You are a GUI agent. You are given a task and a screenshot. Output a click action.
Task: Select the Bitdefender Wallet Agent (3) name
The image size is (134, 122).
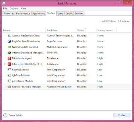point(27,64)
